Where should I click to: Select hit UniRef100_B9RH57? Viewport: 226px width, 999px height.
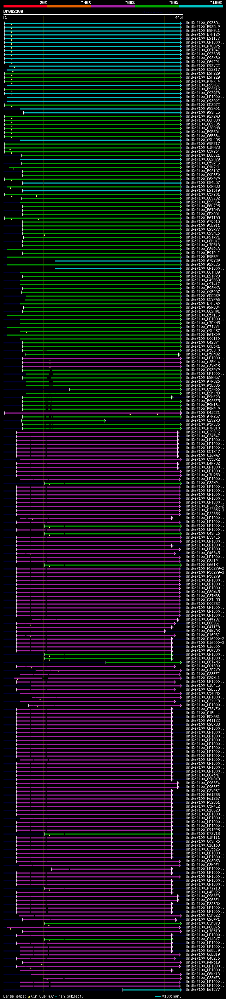(x=203, y=378)
